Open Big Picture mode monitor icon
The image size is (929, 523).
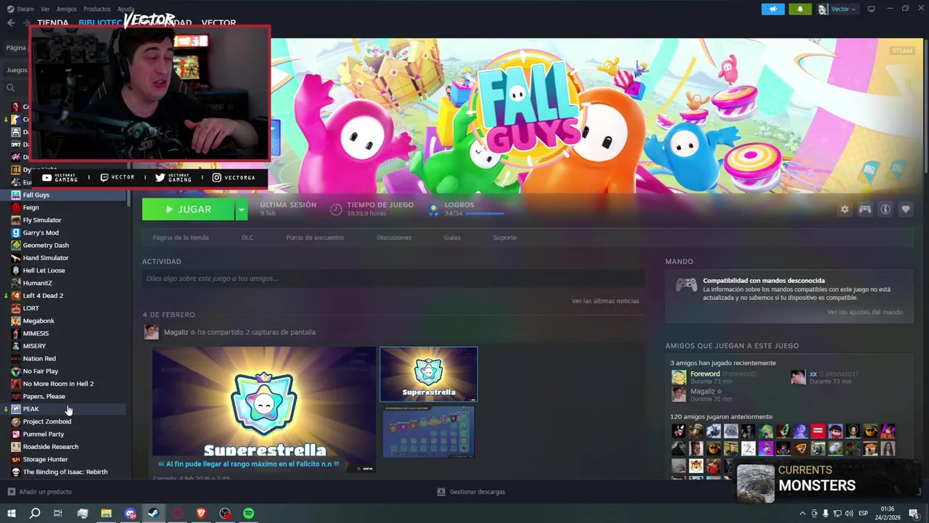coord(871,9)
